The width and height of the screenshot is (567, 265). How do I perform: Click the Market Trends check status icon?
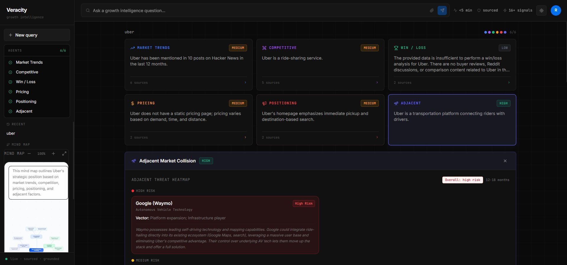(x=10, y=62)
